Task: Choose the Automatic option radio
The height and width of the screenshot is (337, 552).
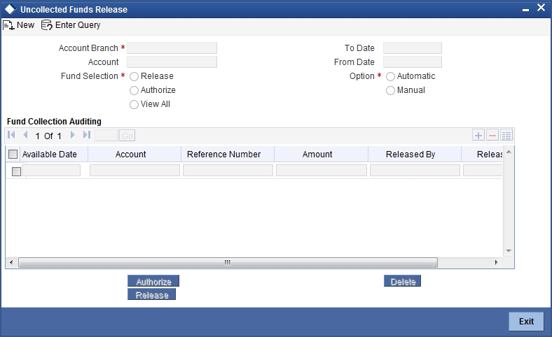Action: pyautogui.click(x=390, y=77)
